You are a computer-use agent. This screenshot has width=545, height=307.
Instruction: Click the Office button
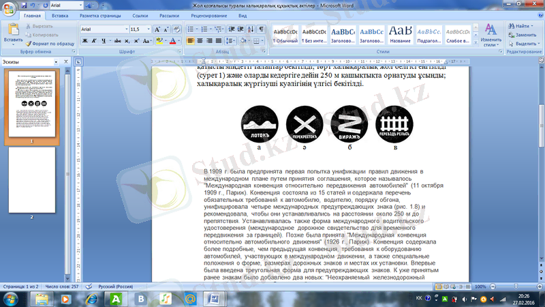coord(8,8)
